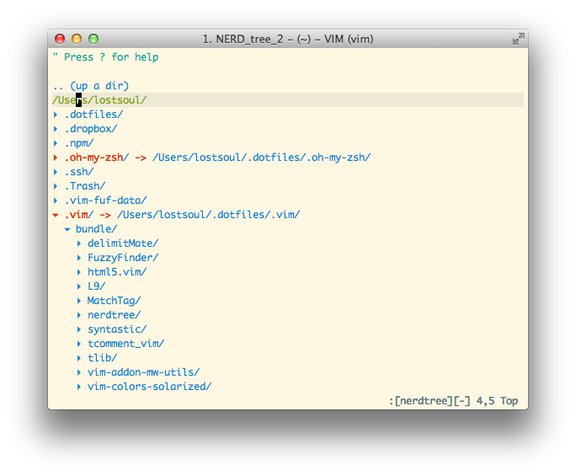Select the FuzzyFinder/ entry
576x476 pixels.
click(123, 258)
